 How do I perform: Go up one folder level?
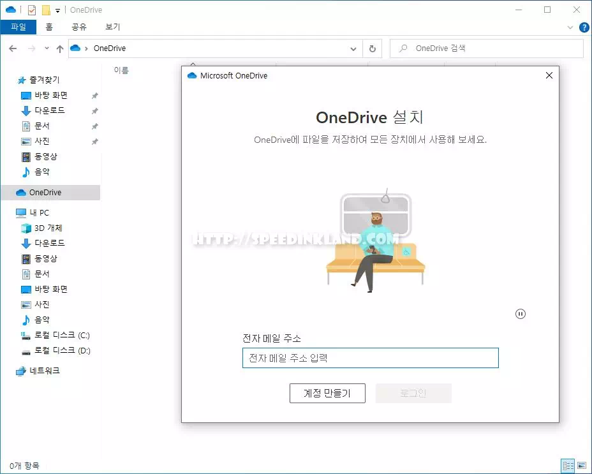[60, 48]
